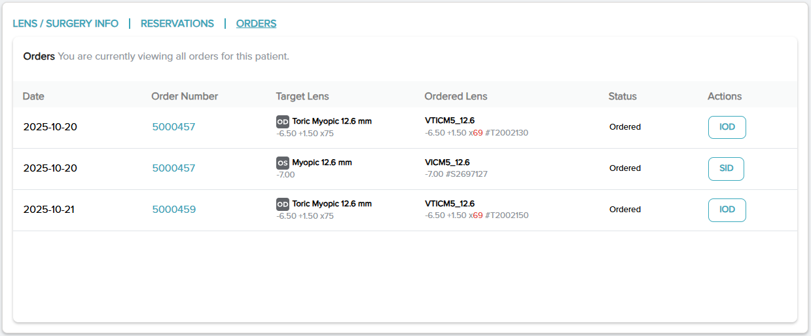811x336 pixels.
Task: Open order 5000457 link in the OD row
Action: (173, 127)
